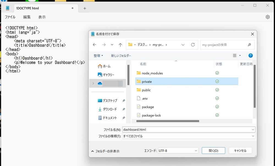Open エンコード UTF-8 dropdown
This screenshot has height=166, width=275.
[x=178, y=151]
